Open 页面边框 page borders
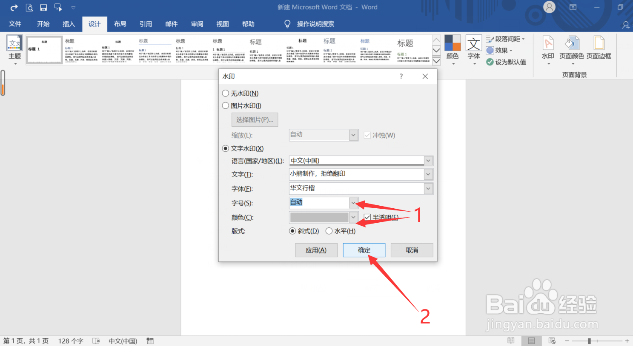The width and height of the screenshot is (633, 346). (x=599, y=48)
